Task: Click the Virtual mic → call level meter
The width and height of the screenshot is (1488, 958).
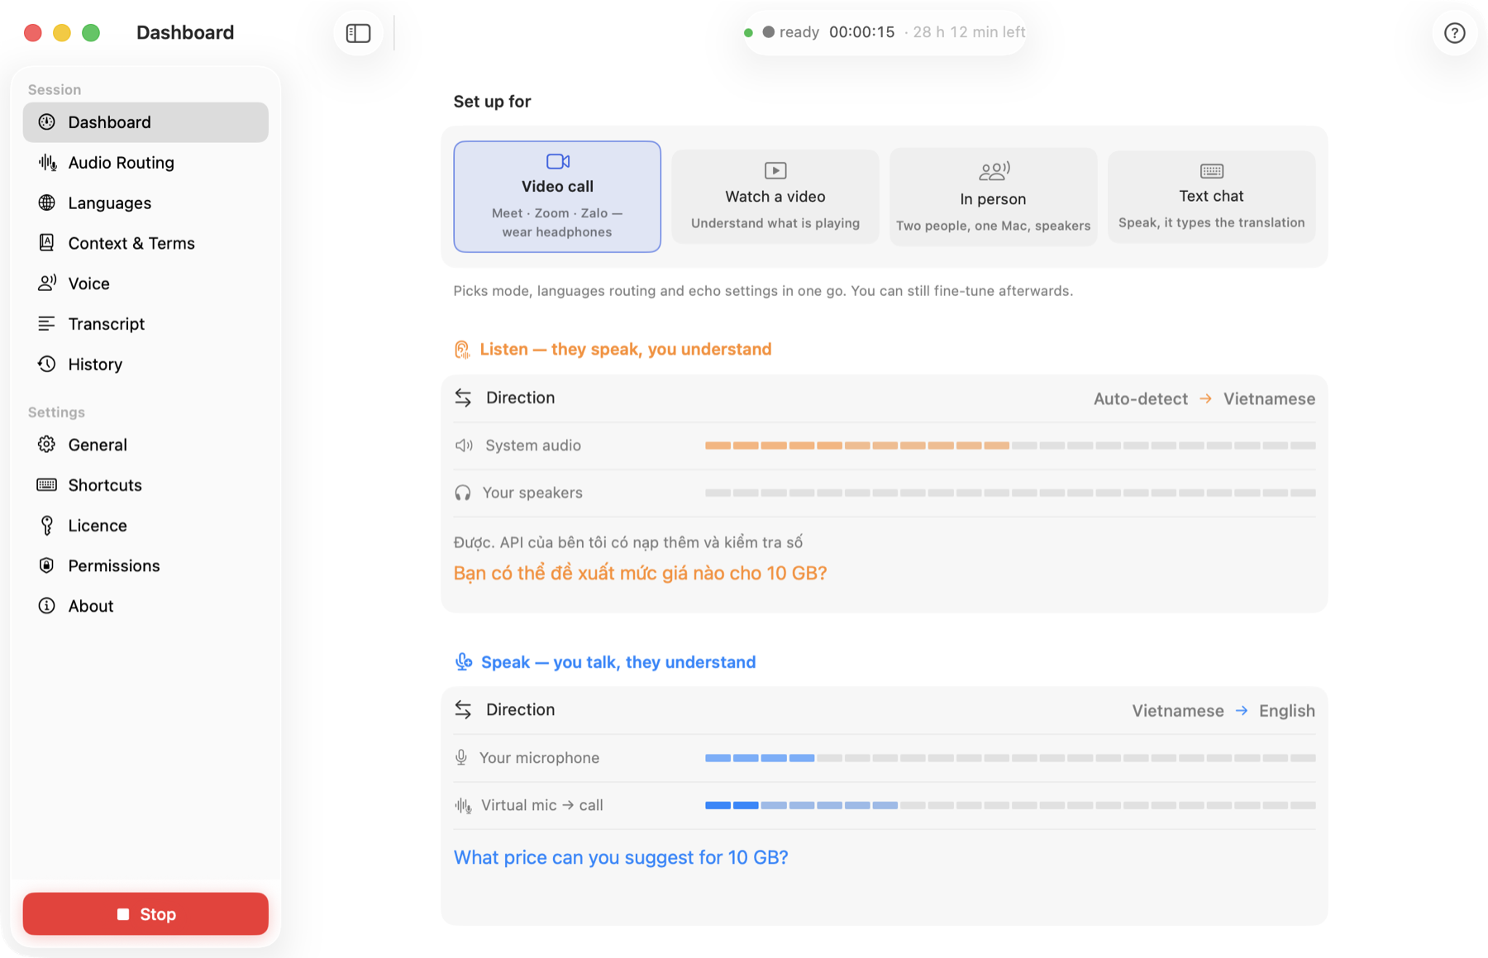Action: [x=1010, y=805]
